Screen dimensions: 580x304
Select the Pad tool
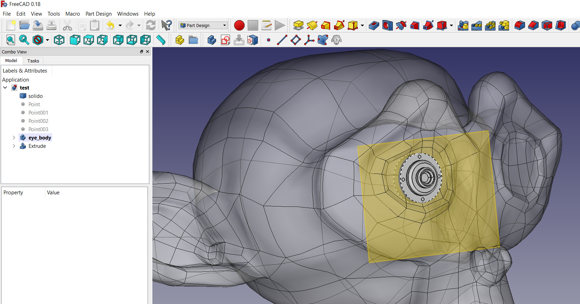coord(299,25)
